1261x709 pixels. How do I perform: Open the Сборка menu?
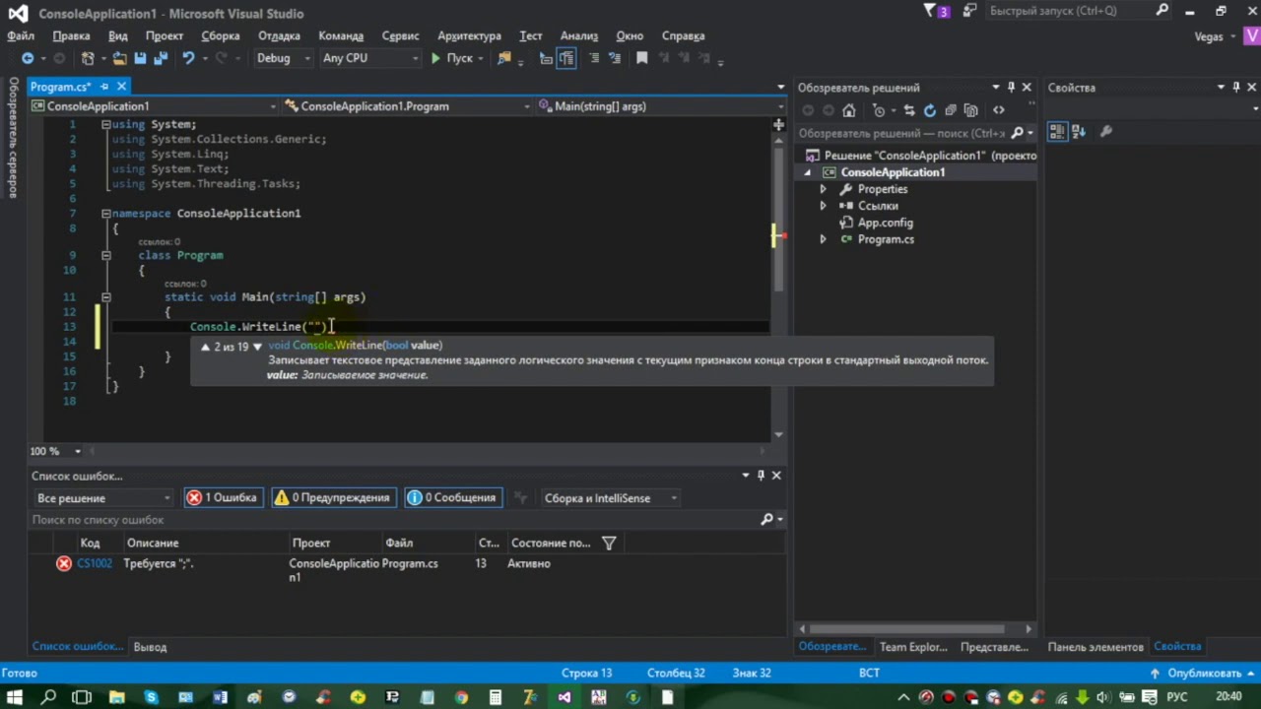[221, 35]
